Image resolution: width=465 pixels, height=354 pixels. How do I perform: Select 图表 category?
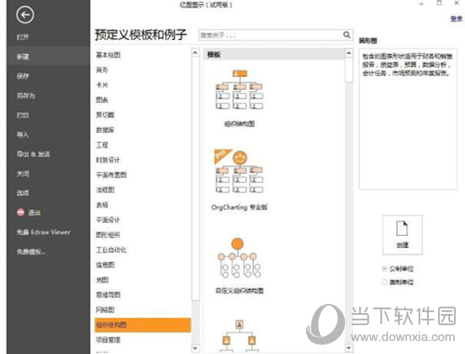pyautogui.click(x=102, y=99)
